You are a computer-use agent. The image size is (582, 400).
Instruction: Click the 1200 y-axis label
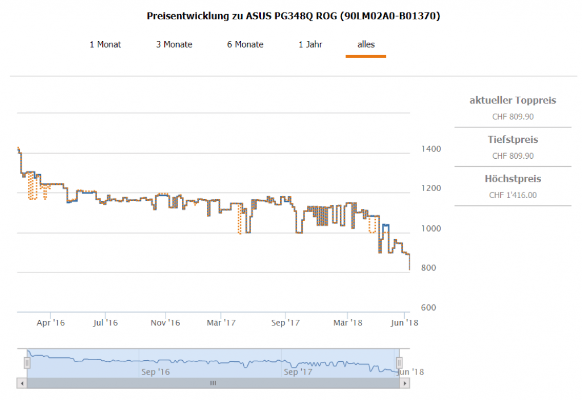coord(431,188)
